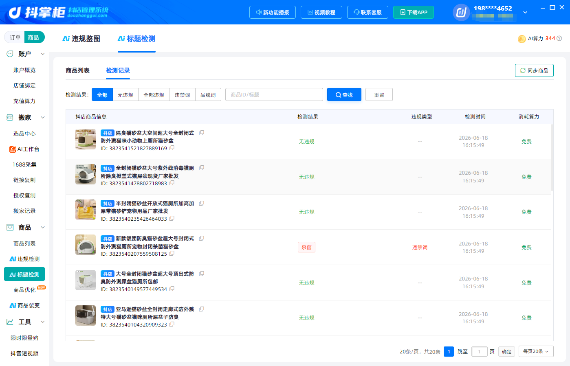
Task: Open the 抖掌柜 logo in the header
Action: tap(58, 12)
